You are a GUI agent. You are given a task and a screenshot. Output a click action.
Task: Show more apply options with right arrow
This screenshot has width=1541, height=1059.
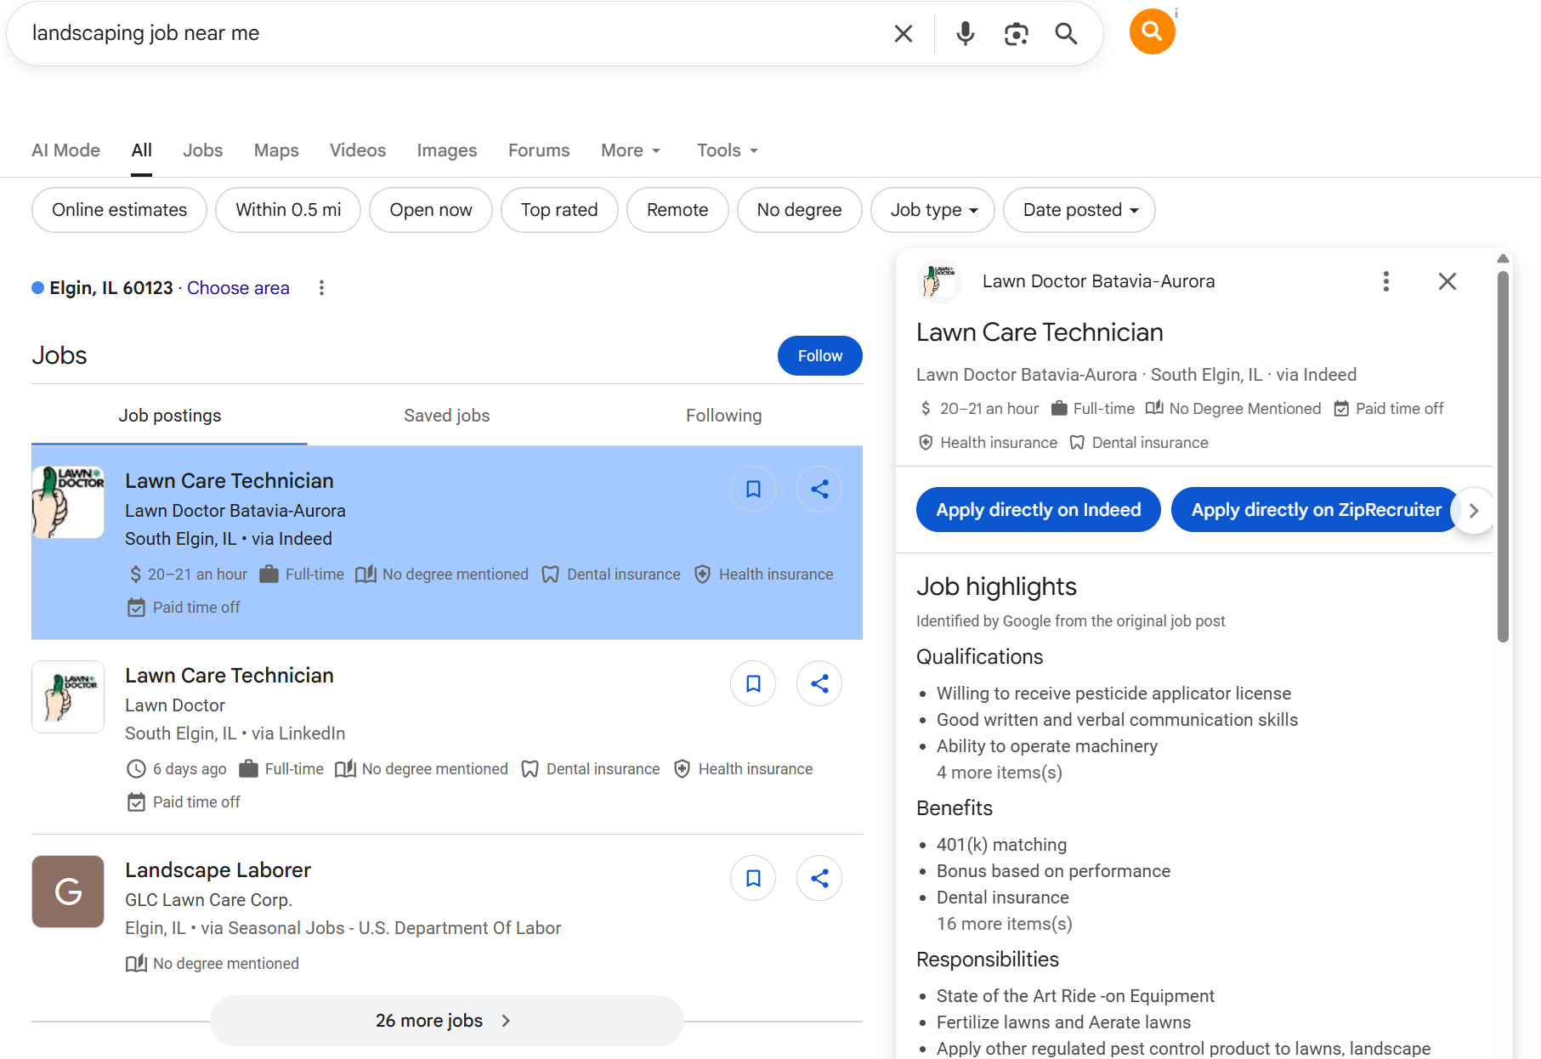1474,510
